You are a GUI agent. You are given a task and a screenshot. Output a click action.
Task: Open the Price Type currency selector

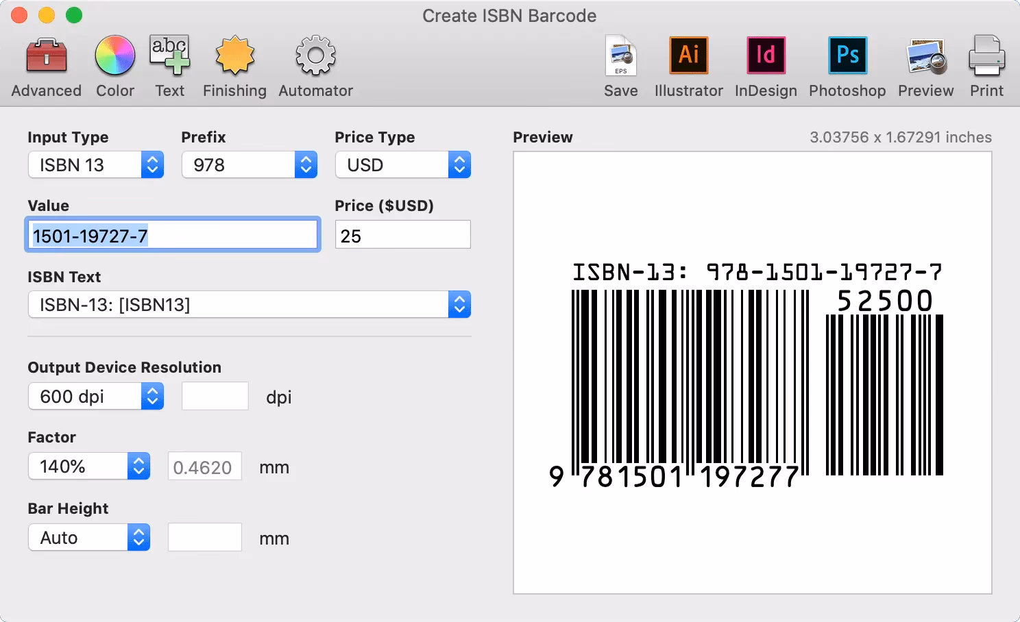coord(402,164)
